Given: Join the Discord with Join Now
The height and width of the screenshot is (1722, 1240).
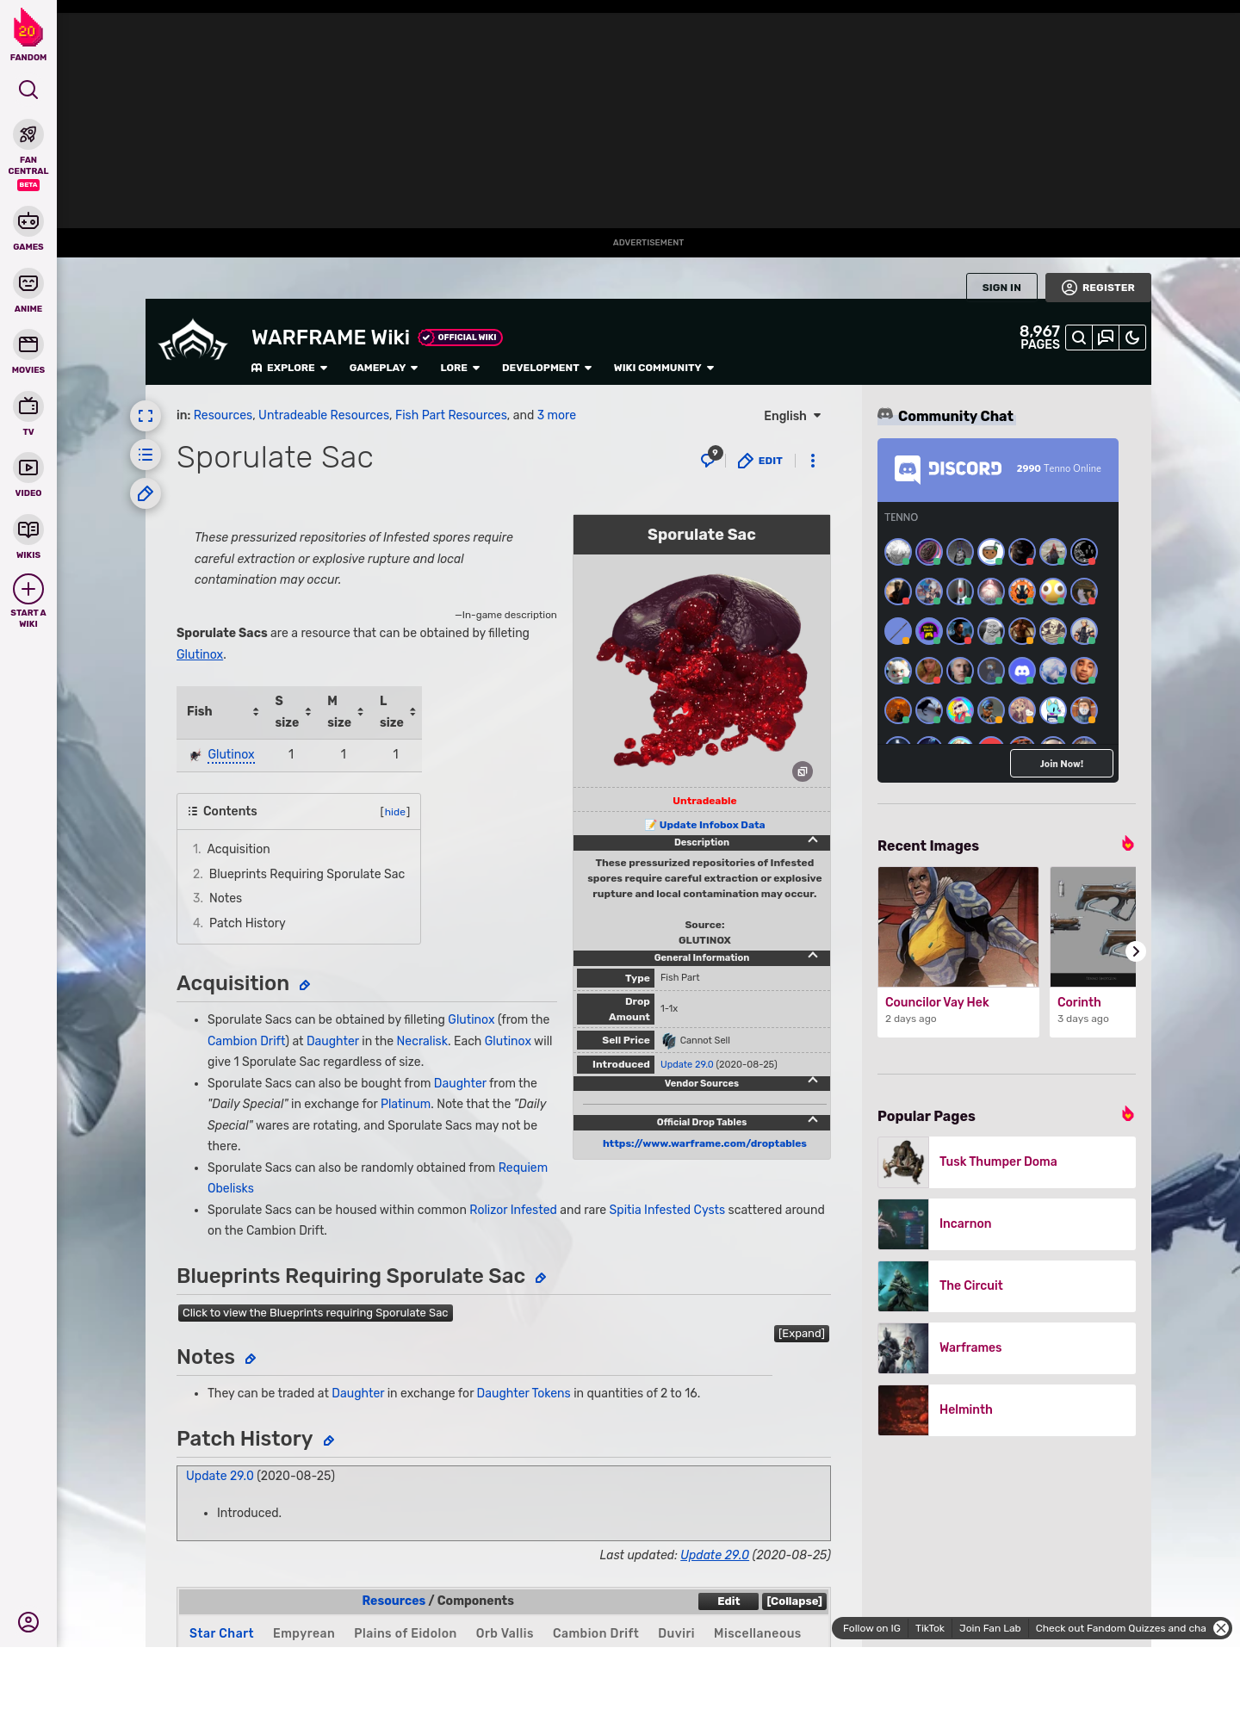Looking at the screenshot, I should coord(1061,764).
